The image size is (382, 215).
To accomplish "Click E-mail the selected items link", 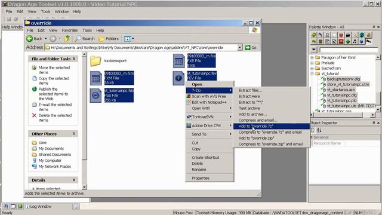I will click(x=55, y=107).
